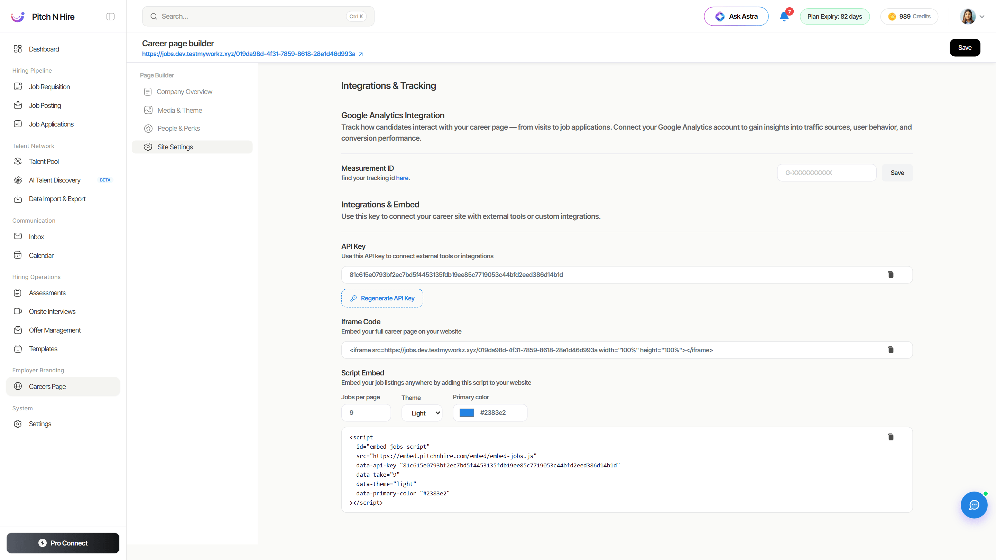Save the Measurement ID

[x=897, y=173]
